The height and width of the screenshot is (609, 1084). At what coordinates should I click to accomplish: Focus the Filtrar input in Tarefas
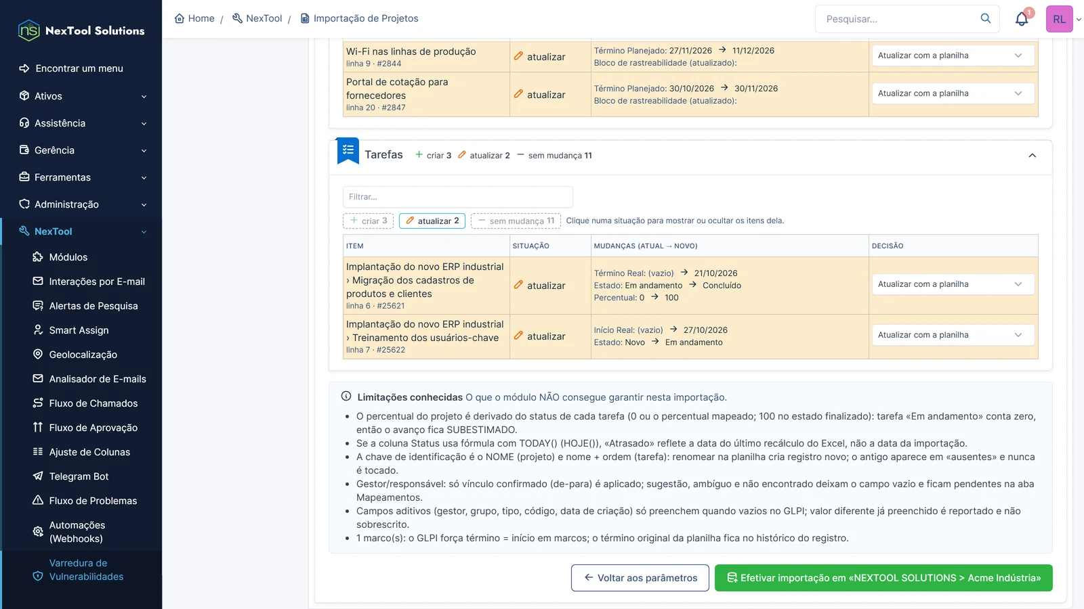[x=458, y=197]
